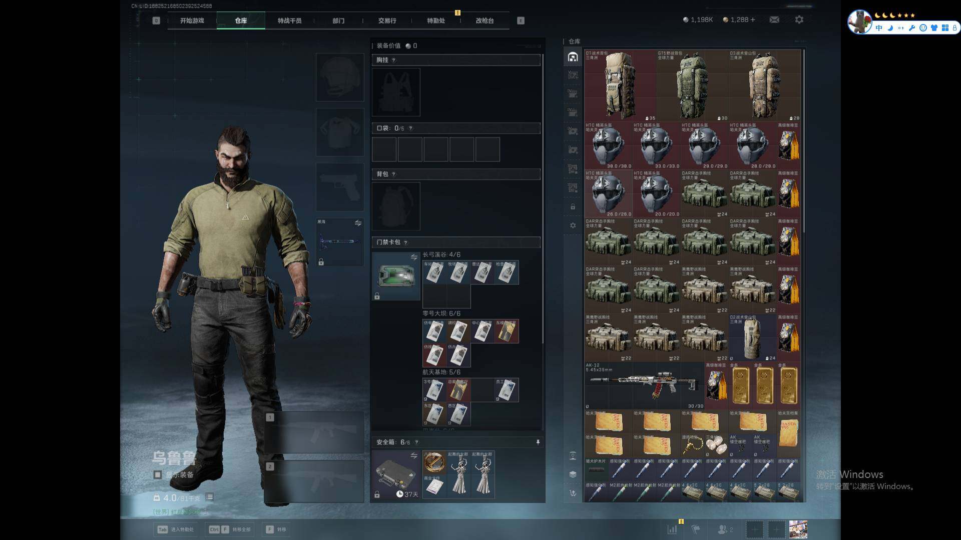Click the 转移全部 transfer all button

pos(230,529)
